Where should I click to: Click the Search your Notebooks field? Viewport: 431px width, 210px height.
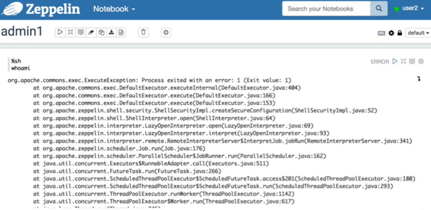tap(326, 9)
